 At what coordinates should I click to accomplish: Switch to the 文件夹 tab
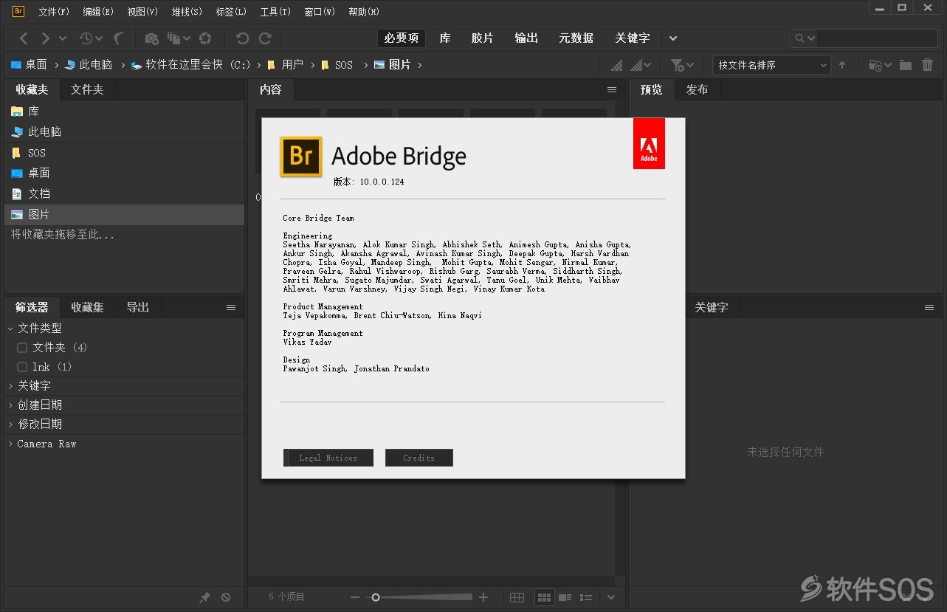[x=87, y=89]
